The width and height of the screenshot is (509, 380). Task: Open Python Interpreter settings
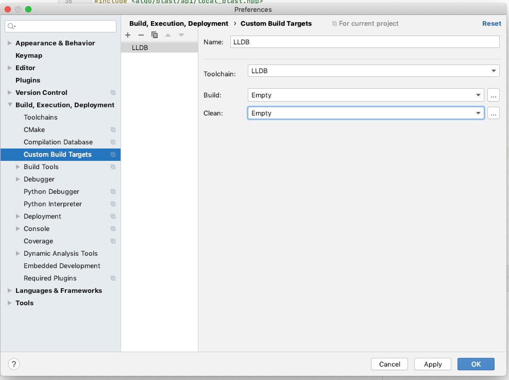click(53, 204)
